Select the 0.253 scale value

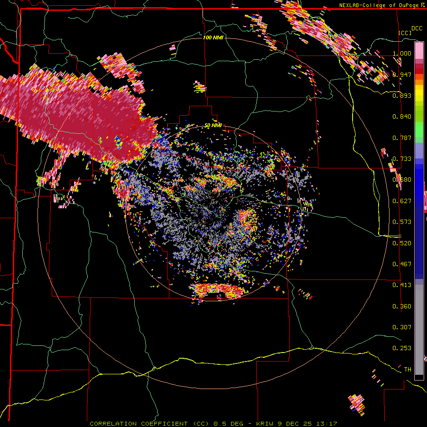point(402,348)
